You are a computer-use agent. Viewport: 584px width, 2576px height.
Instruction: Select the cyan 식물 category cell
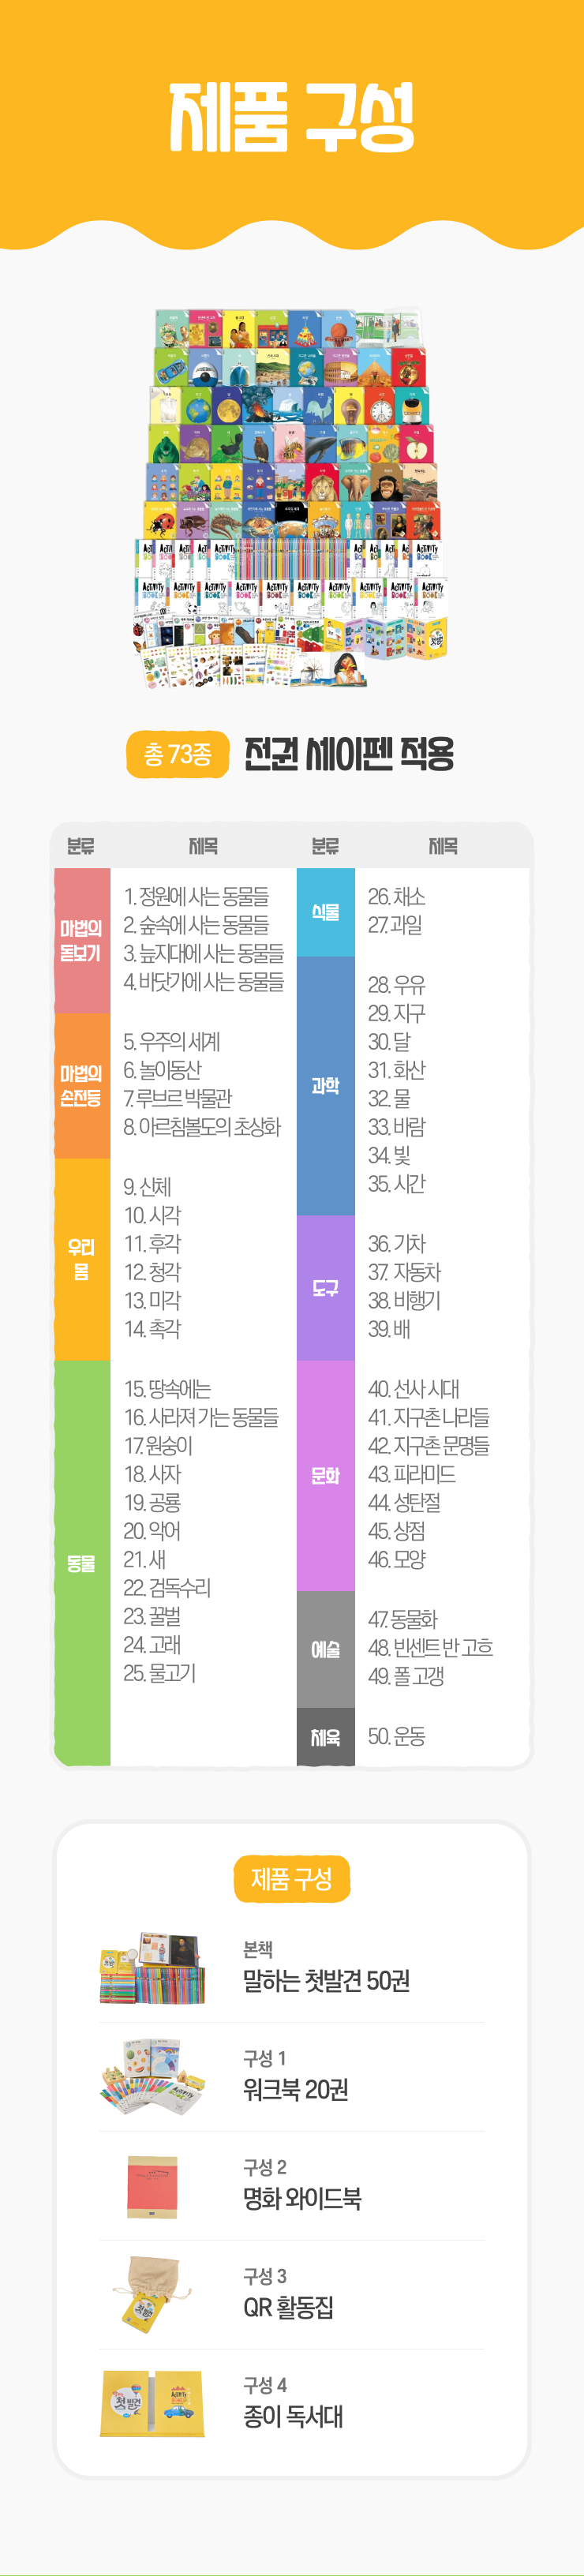325,911
